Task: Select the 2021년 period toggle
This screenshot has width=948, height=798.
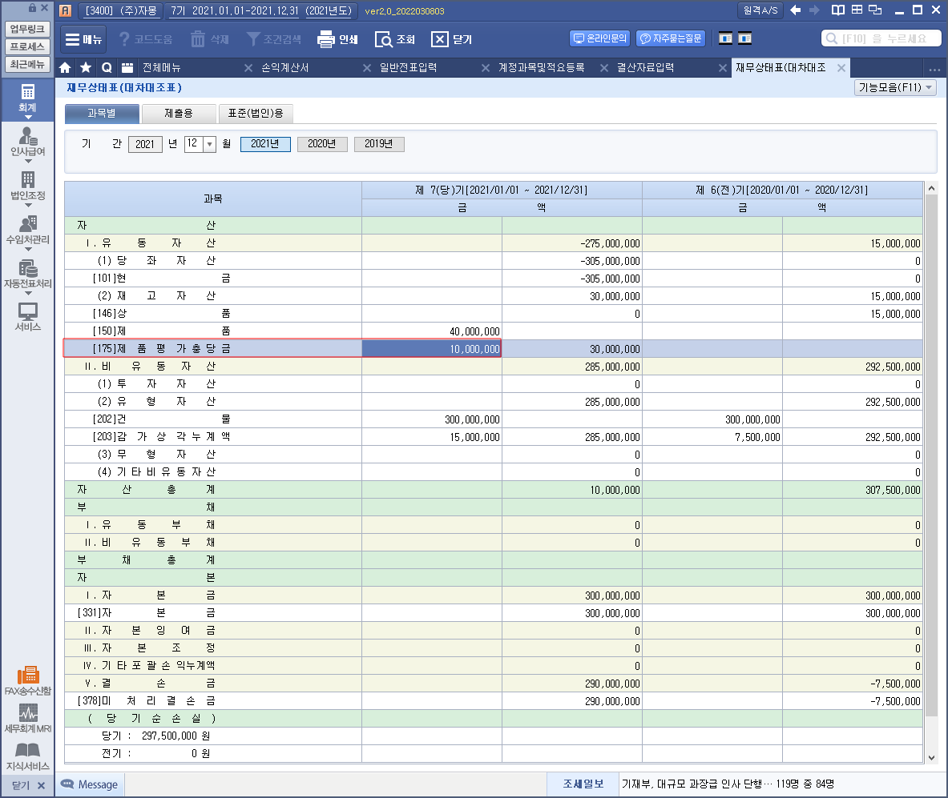Action: click(x=265, y=144)
